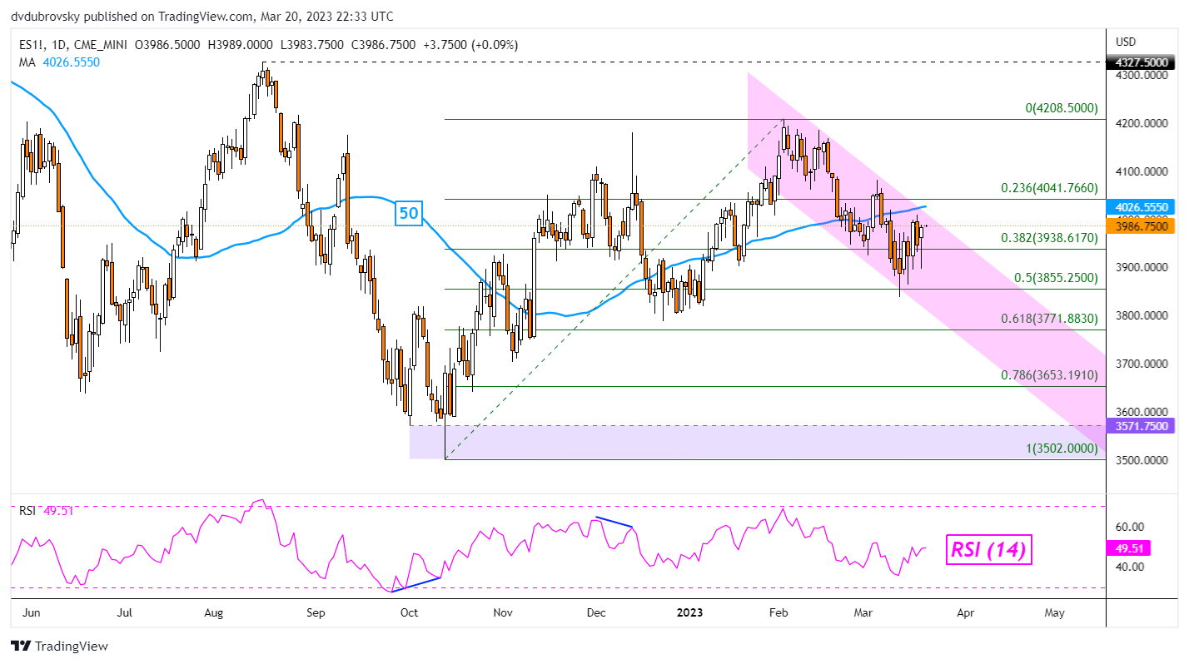1189x664 pixels.
Task: Click the 3700.0000 price axis tick
Action: (1143, 364)
